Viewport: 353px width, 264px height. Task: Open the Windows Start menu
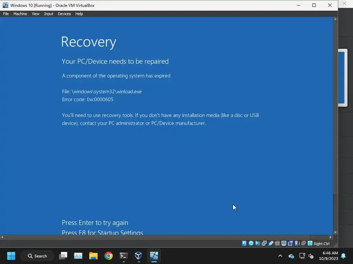pos(11,256)
